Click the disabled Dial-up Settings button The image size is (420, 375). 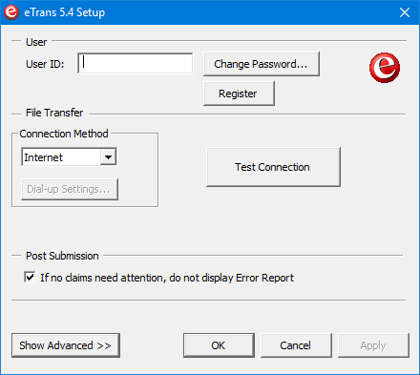coord(70,189)
